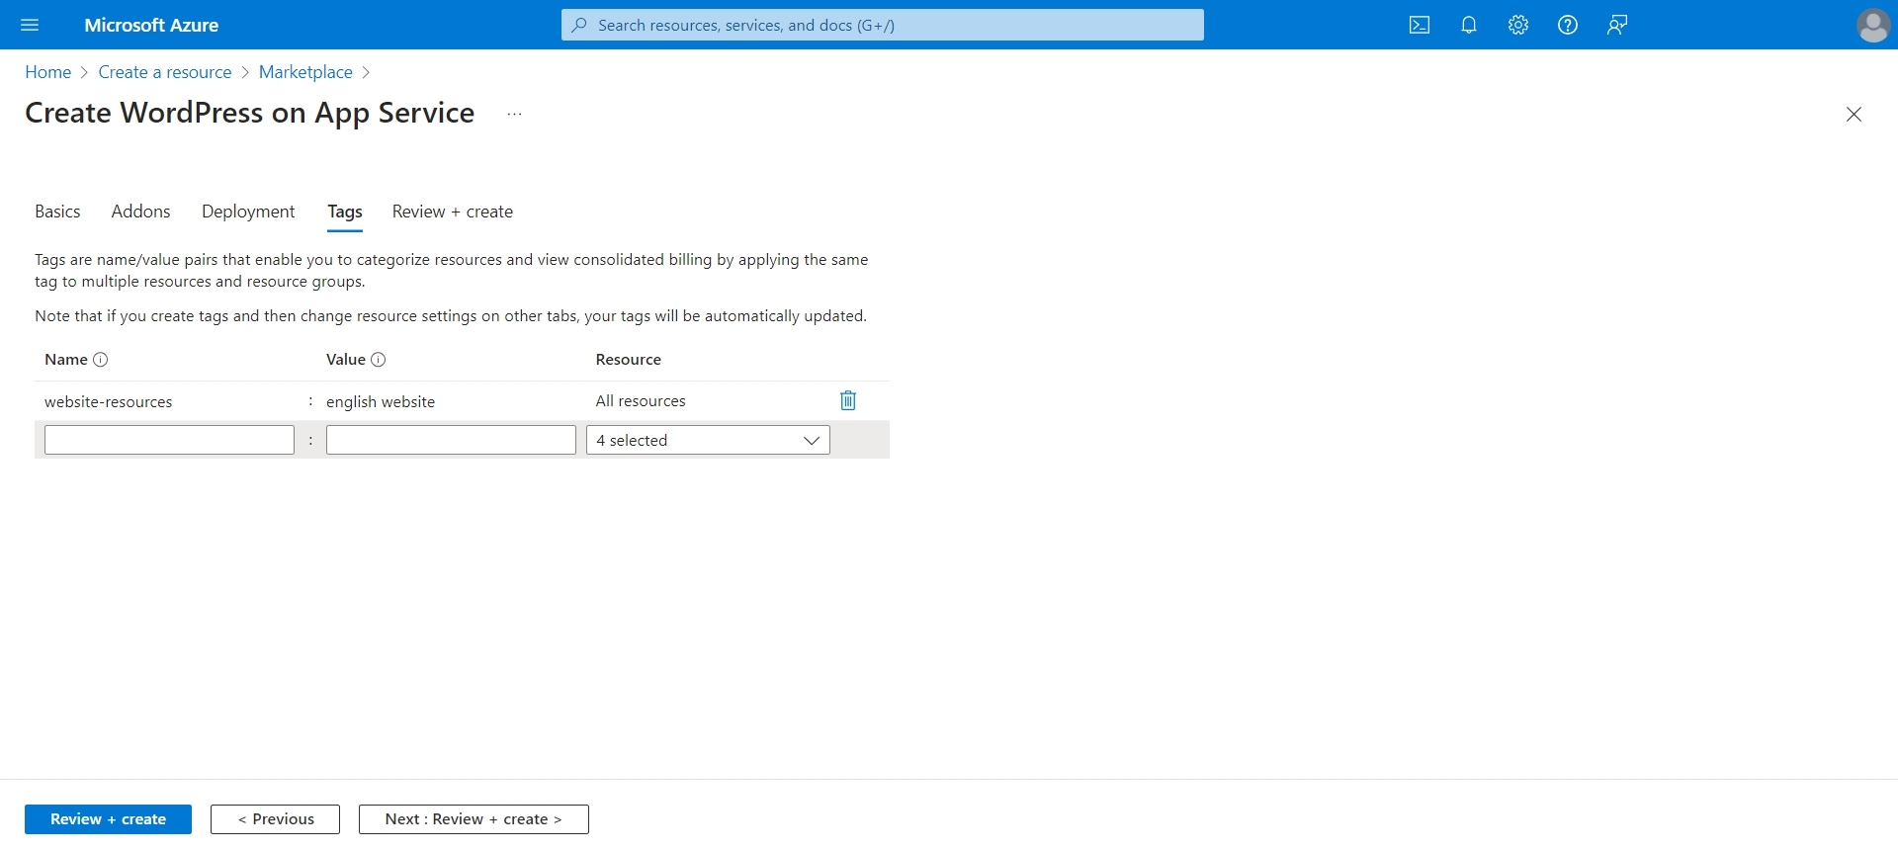
Task: Expand the '4 selected' resource dropdown
Action: [x=708, y=440]
